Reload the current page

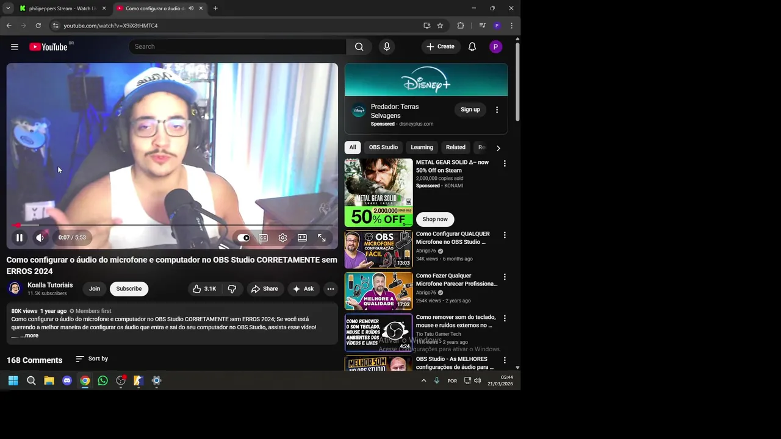[x=38, y=26]
